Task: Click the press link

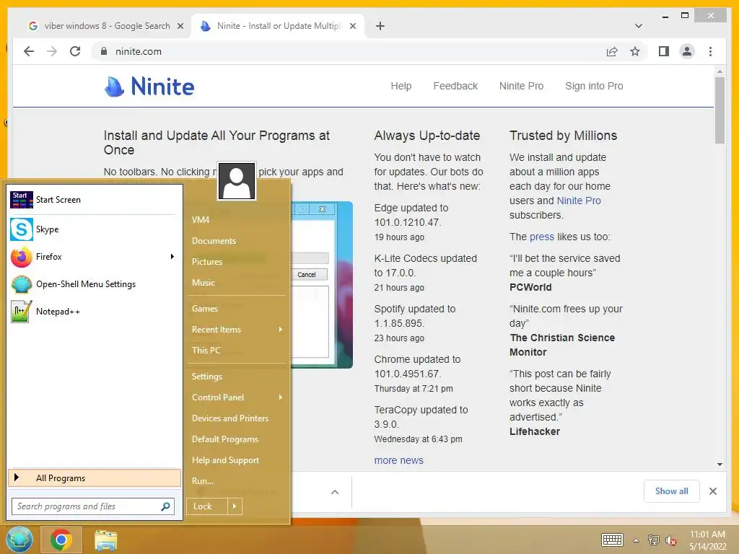Action: click(x=542, y=237)
